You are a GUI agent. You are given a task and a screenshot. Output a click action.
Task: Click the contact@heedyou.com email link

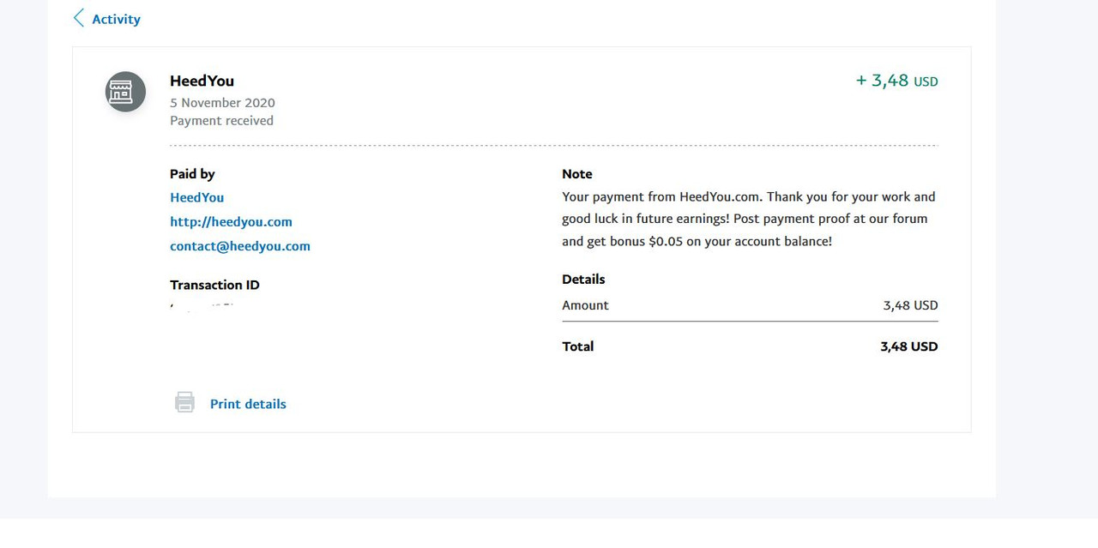(240, 246)
